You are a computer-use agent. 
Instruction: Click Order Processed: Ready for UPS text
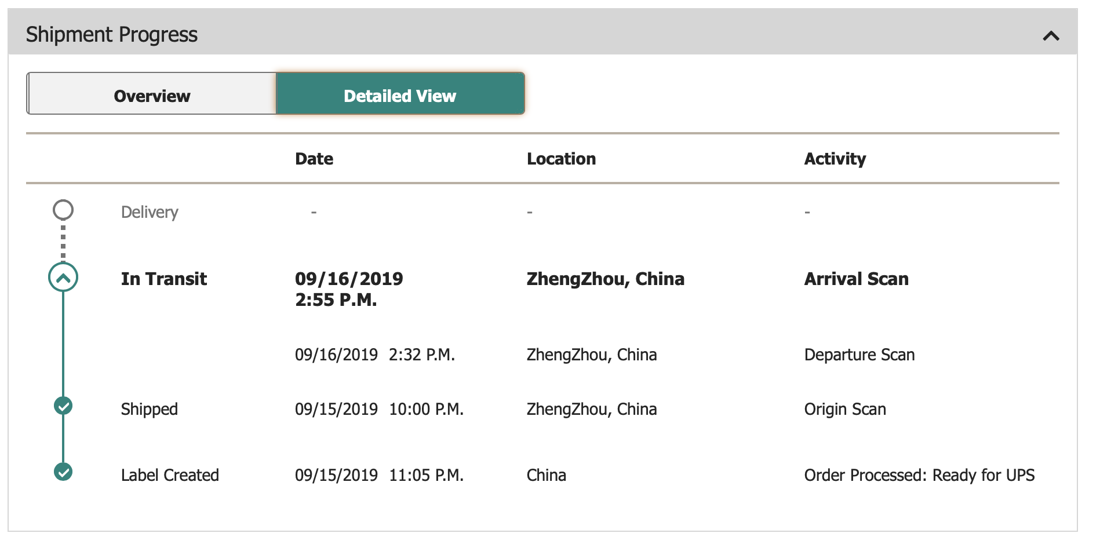click(919, 475)
